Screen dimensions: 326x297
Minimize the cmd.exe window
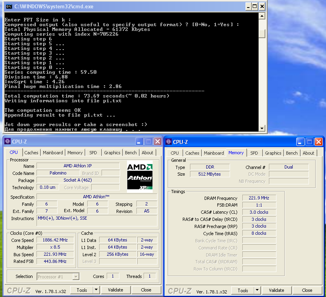pyautogui.click(x=248, y=6)
